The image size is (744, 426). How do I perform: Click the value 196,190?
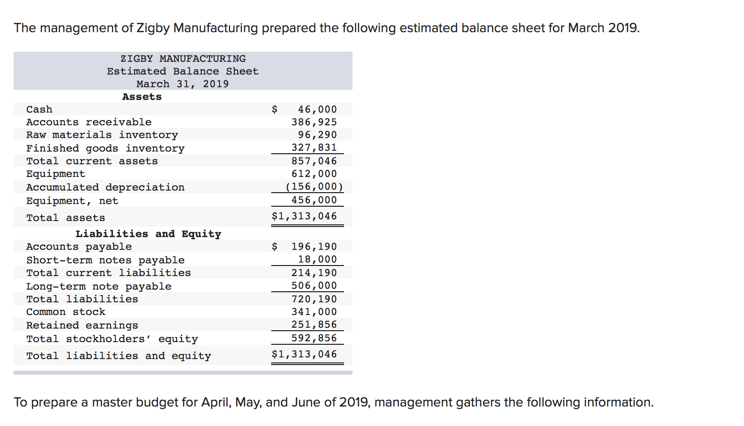tap(314, 246)
